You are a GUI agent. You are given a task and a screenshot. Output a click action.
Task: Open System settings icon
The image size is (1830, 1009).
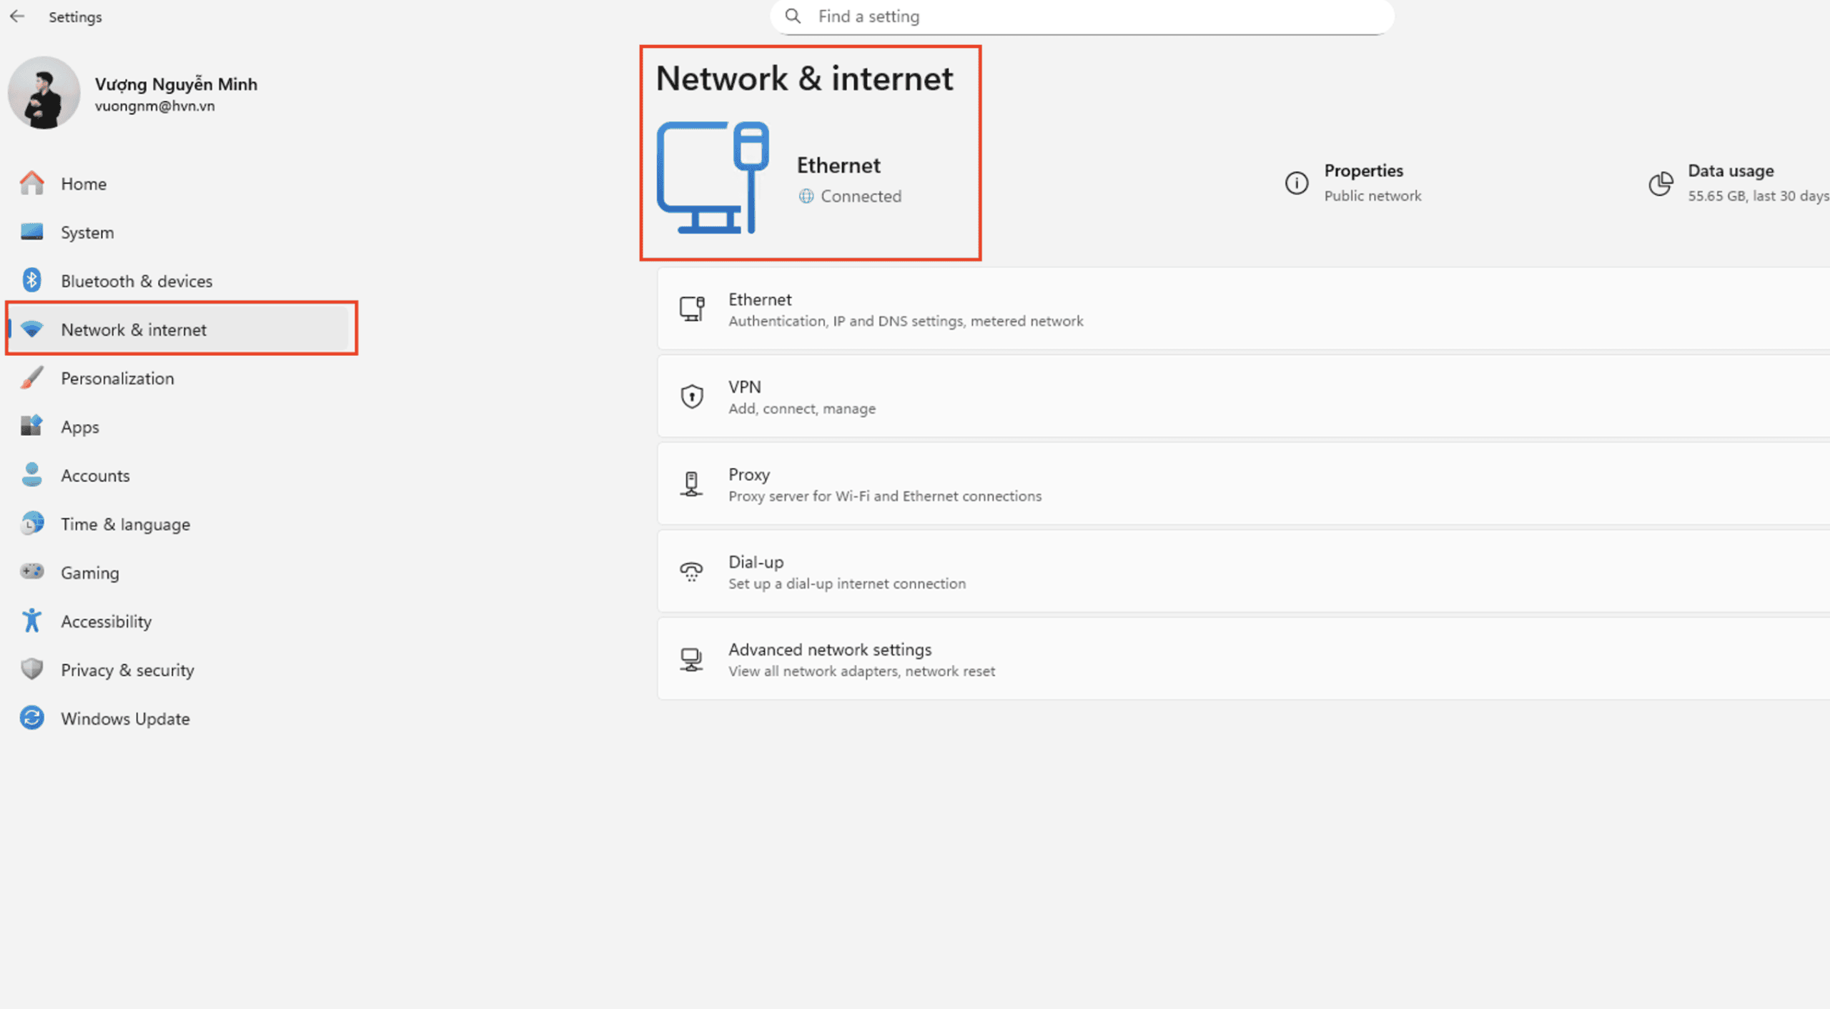(x=31, y=232)
